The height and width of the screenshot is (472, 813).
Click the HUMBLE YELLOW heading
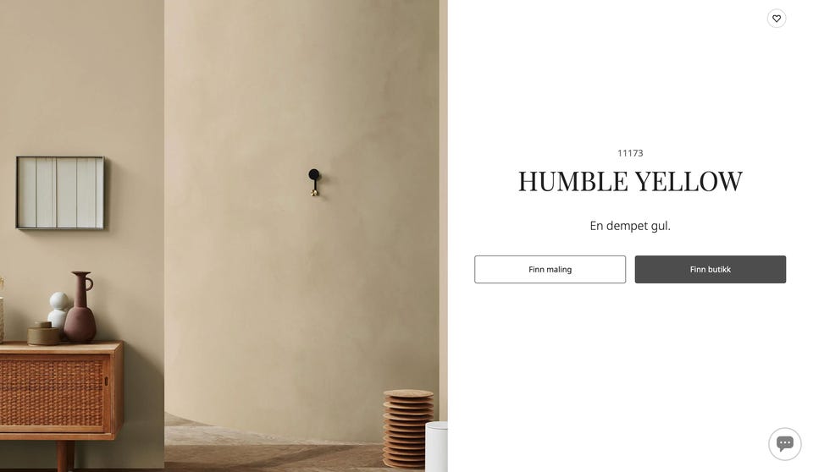[x=630, y=181]
